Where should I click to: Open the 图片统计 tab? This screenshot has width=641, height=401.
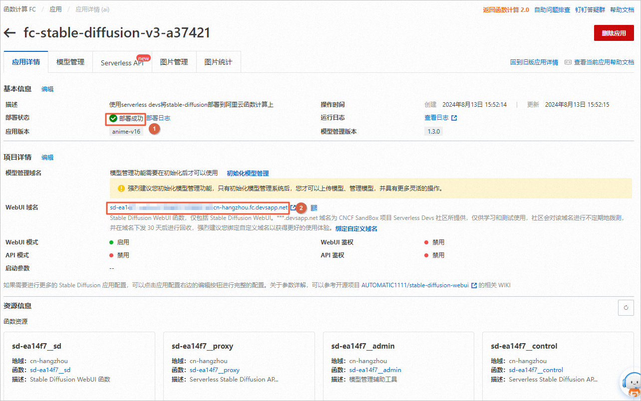[x=218, y=62]
